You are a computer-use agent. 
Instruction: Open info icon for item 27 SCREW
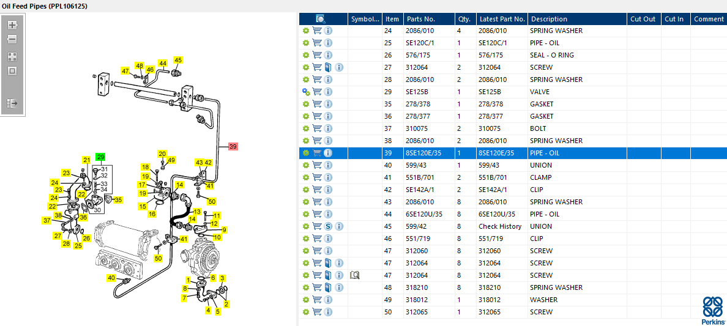click(x=339, y=67)
